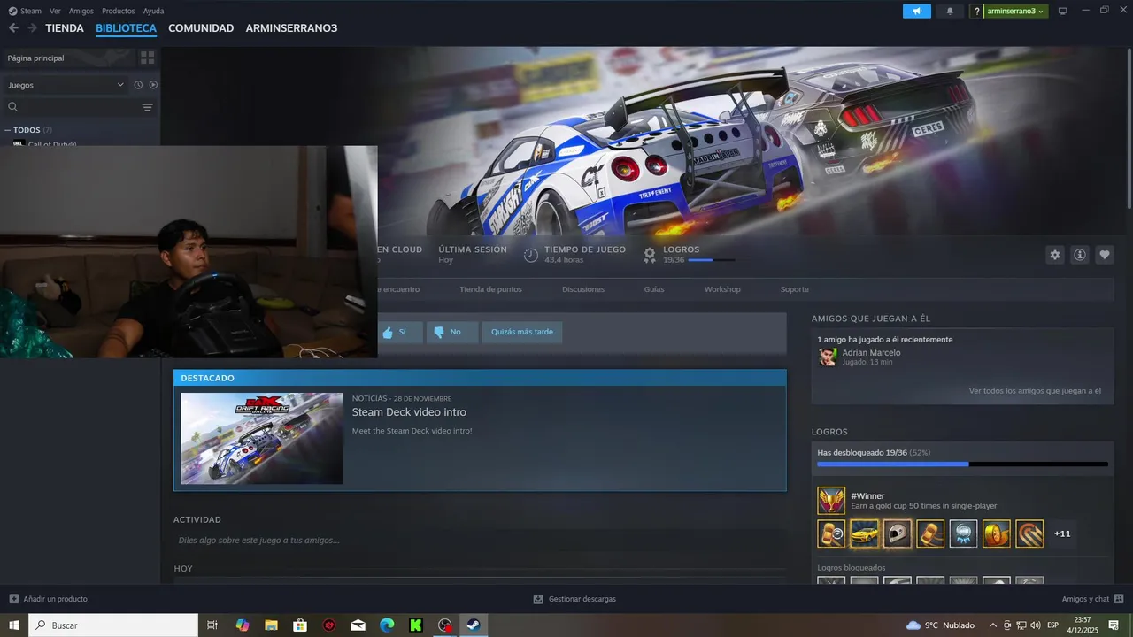Screen dimensions: 1133x637
Task: Expand the Juegos filter dropdown
Action: (x=66, y=85)
